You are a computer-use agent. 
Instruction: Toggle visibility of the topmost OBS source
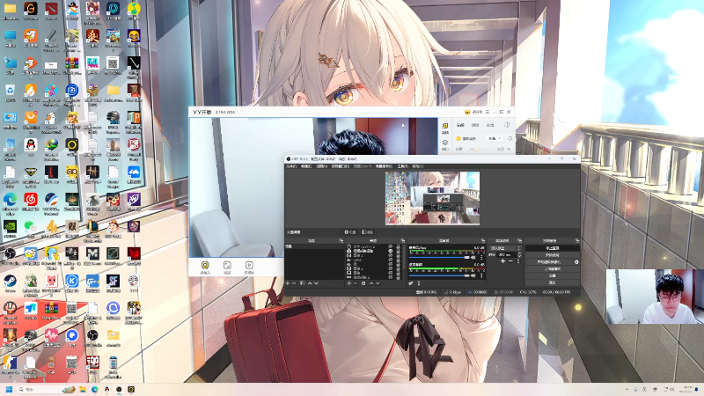coord(390,246)
